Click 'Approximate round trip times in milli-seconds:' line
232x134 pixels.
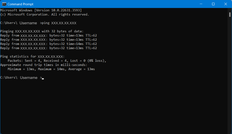pos(44,65)
